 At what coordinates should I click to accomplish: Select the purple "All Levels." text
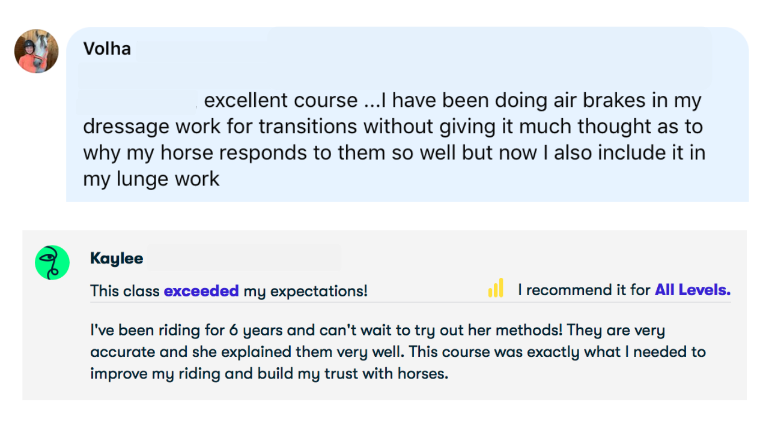point(693,290)
